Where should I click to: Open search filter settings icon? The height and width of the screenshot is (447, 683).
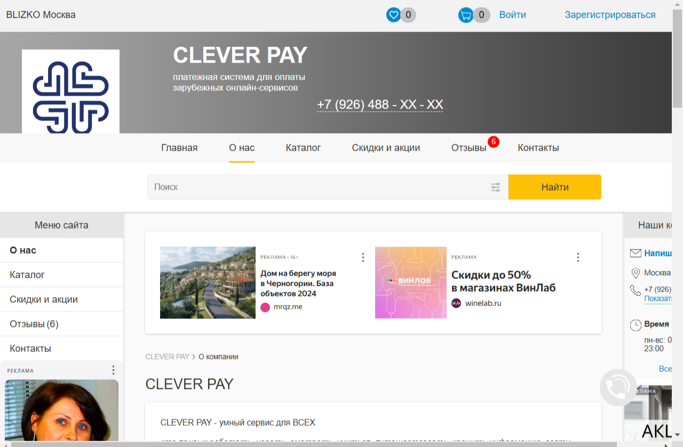click(496, 187)
